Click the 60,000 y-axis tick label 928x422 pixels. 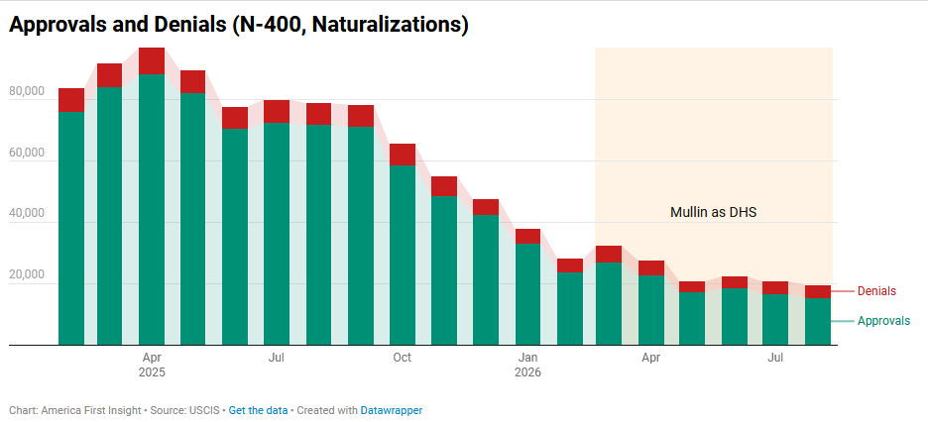[27, 154]
